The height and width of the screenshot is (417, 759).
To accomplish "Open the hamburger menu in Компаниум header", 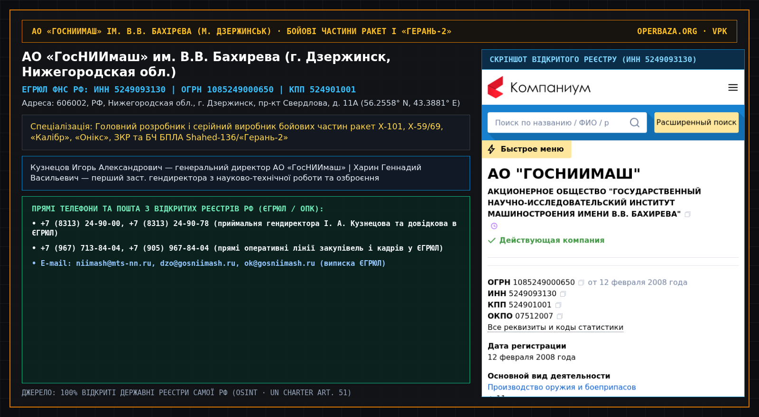I will point(733,88).
